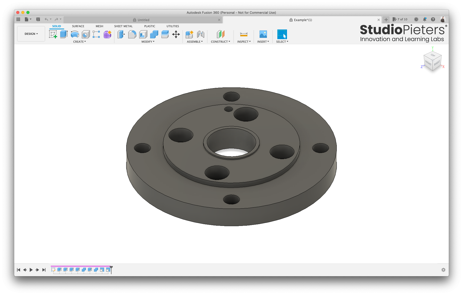
Task: Select the Move/Copy arrows tool
Action: point(176,34)
